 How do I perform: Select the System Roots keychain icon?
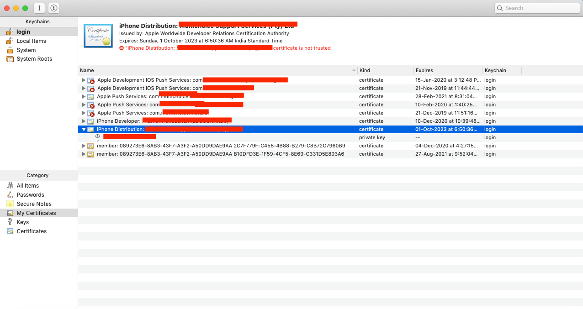pos(10,58)
